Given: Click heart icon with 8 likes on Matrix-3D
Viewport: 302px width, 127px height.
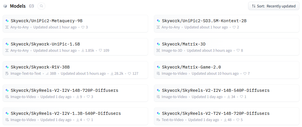Looking at the screenshot, I should coord(238,51).
